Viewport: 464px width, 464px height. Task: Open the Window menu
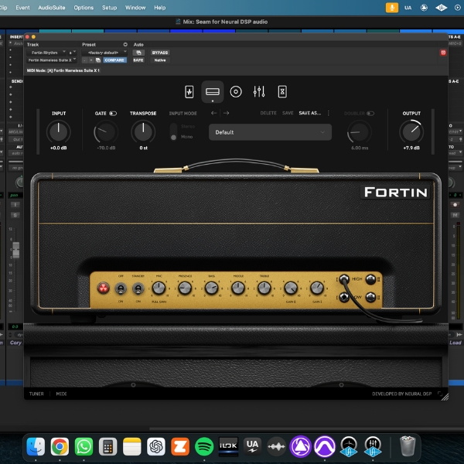tap(135, 8)
